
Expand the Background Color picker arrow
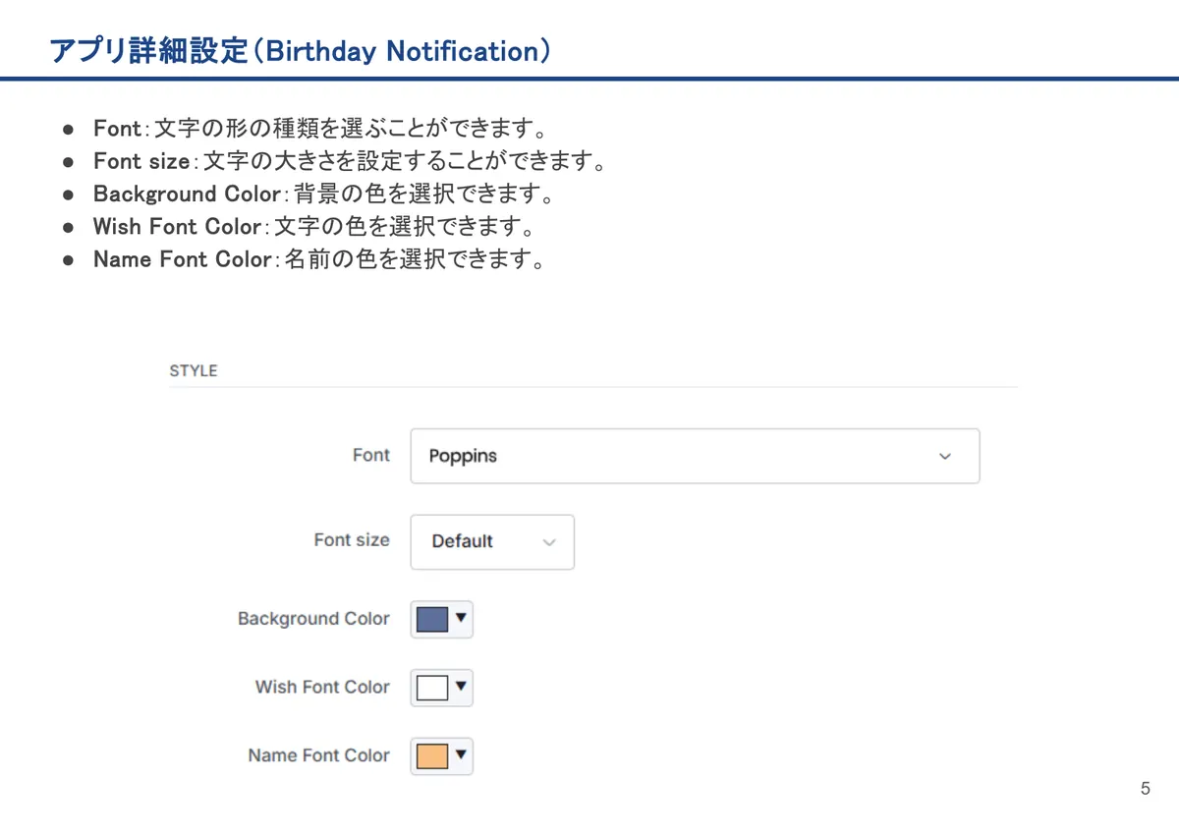(461, 619)
